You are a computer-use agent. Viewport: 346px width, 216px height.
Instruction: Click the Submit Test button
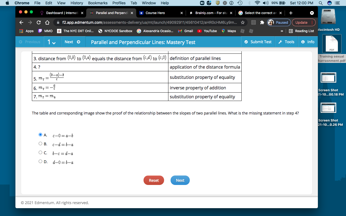pos(258,42)
